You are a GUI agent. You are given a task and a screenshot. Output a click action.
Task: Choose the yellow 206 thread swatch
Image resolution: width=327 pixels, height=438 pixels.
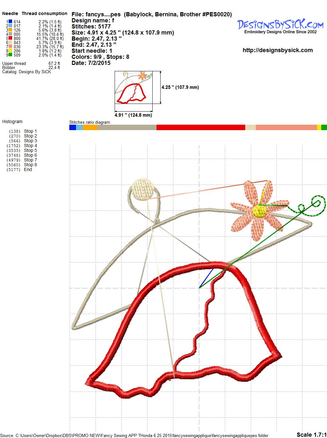coord(11,51)
